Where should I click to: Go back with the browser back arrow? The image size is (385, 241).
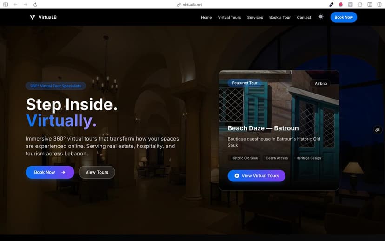pyautogui.click(x=15, y=4)
